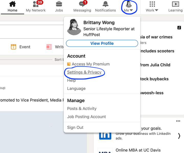This screenshot has height=153, width=184.
Task: Open the Julia Child news headline
Action: [x=155, y=65]
